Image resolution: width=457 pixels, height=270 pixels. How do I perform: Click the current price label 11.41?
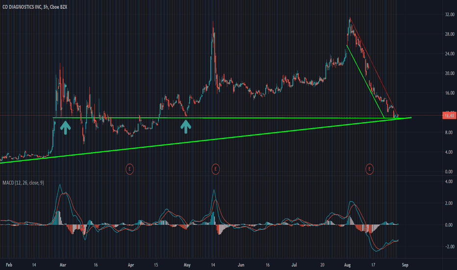[x=449, y=115]
